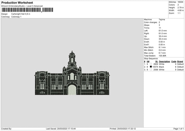The height and width of the screenshot is (131, 185).
Task: Click the black thread color swatch
Action: 151,67
